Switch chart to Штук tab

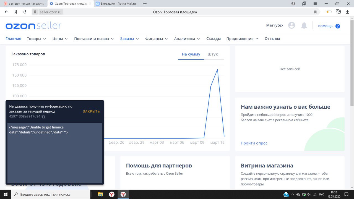213,54
